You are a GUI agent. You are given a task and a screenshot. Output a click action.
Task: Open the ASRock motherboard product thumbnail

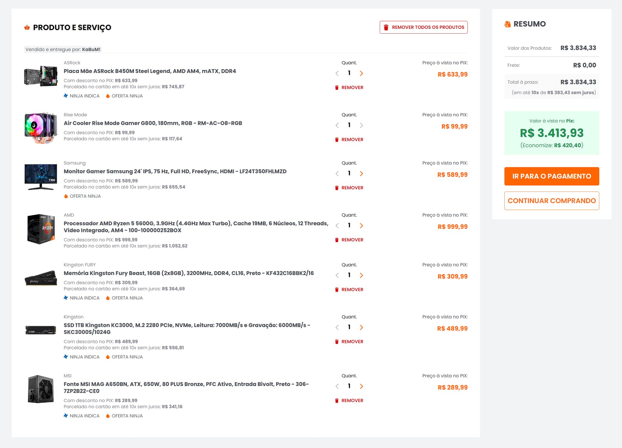[x=41, y=76]
